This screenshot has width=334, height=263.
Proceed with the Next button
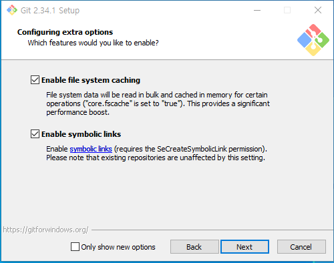(x=244, y=246)
